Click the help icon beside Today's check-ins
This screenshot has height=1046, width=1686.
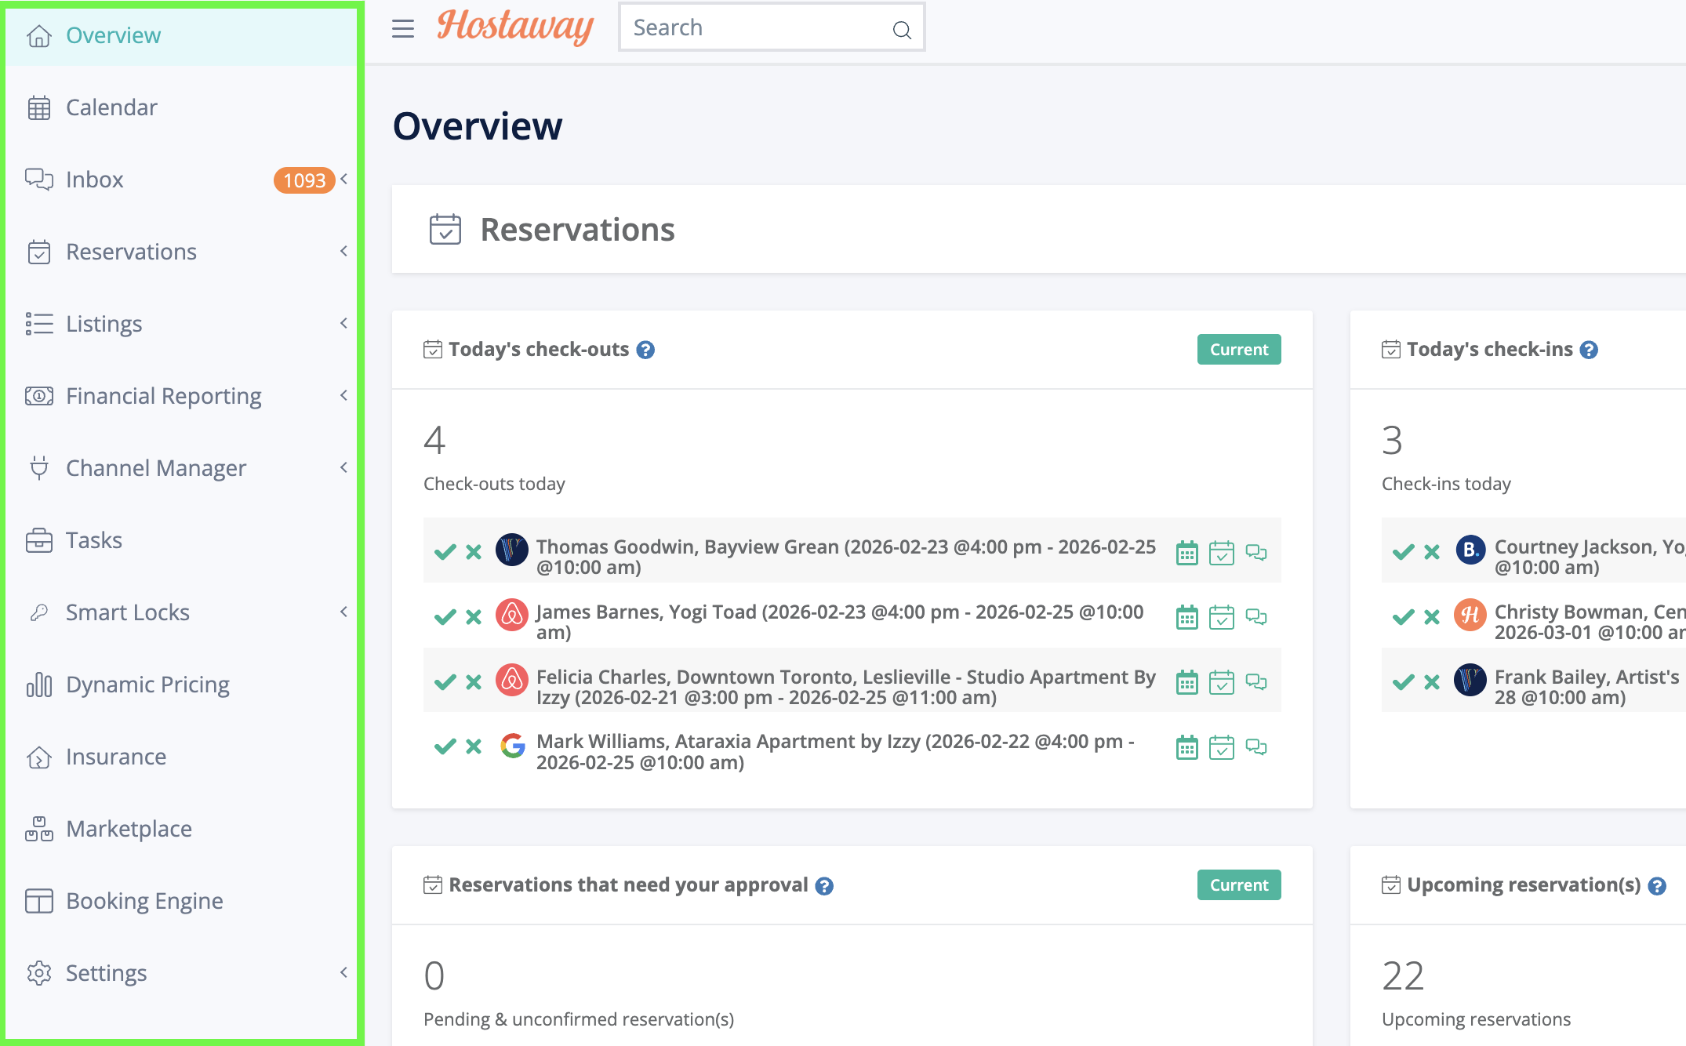(1589, 350)
